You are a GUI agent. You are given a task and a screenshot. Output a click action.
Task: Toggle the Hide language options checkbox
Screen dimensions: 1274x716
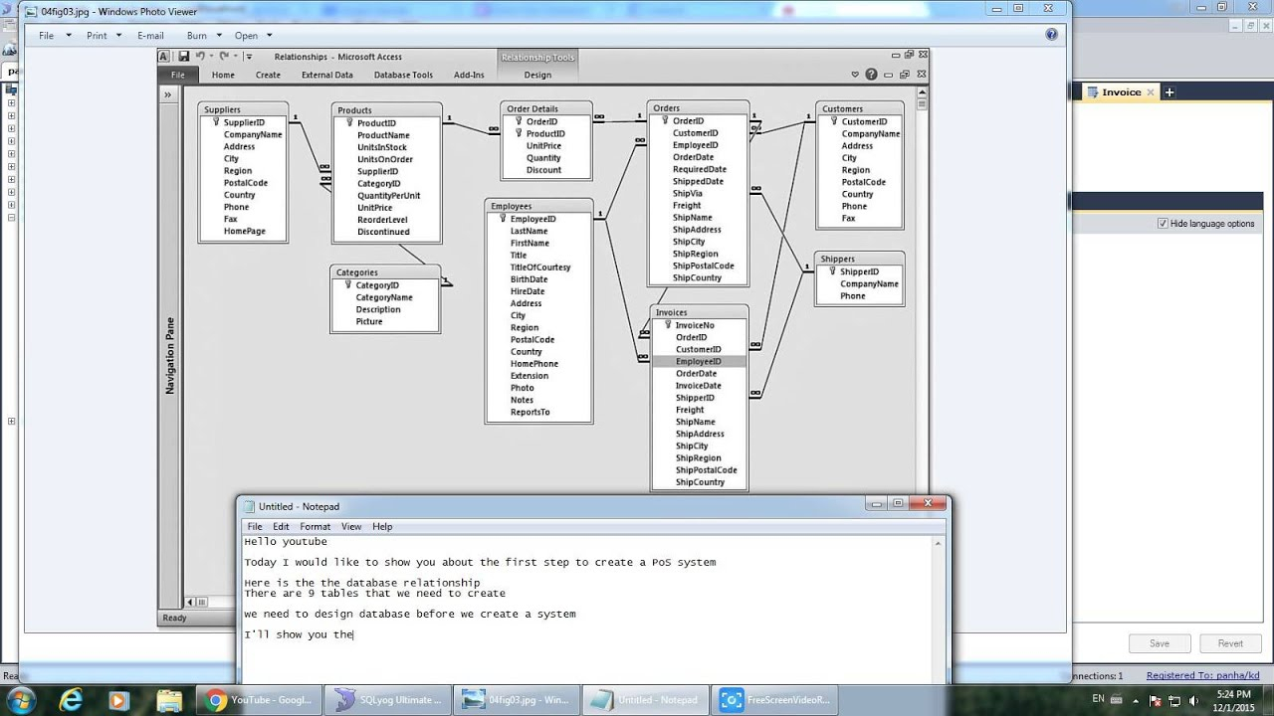coord(1163,224)
